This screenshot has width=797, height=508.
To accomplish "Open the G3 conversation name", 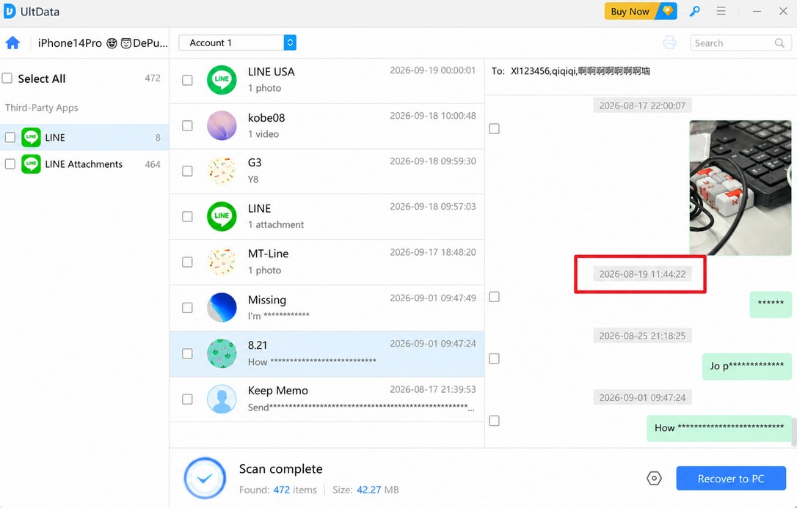I will (x=255, y=163).
